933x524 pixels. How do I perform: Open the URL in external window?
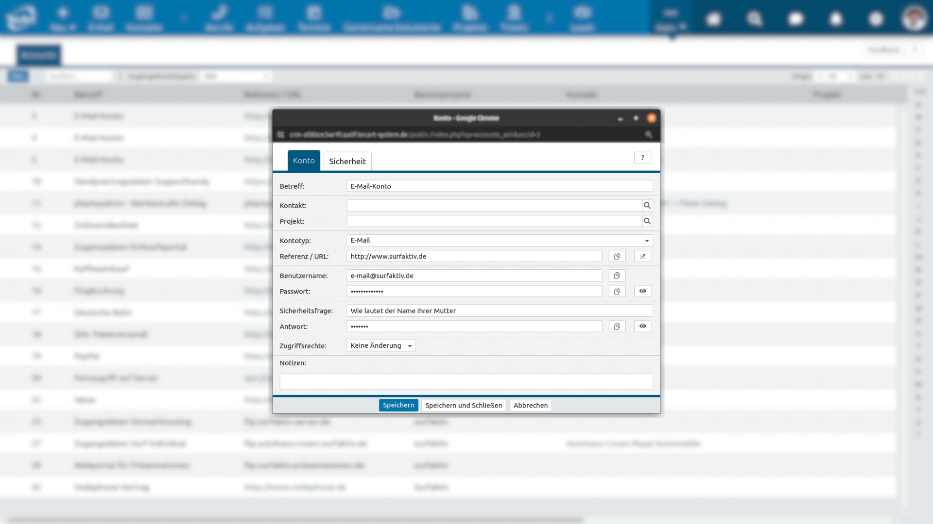pos(642,256)
